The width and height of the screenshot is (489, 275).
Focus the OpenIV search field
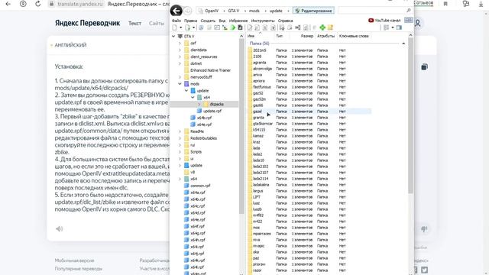tap(372, 11)
